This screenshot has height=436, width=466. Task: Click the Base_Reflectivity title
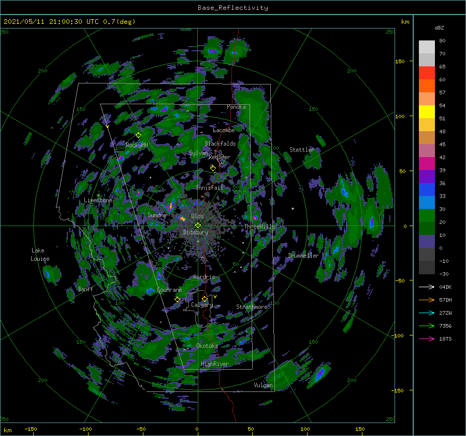click(x=233, y=8)
